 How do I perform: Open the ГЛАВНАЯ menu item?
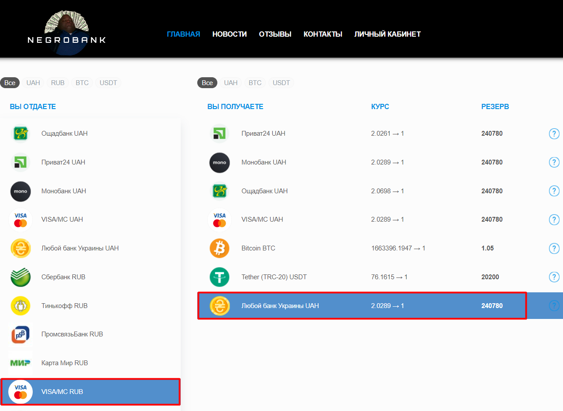click(x=184, y=34)
